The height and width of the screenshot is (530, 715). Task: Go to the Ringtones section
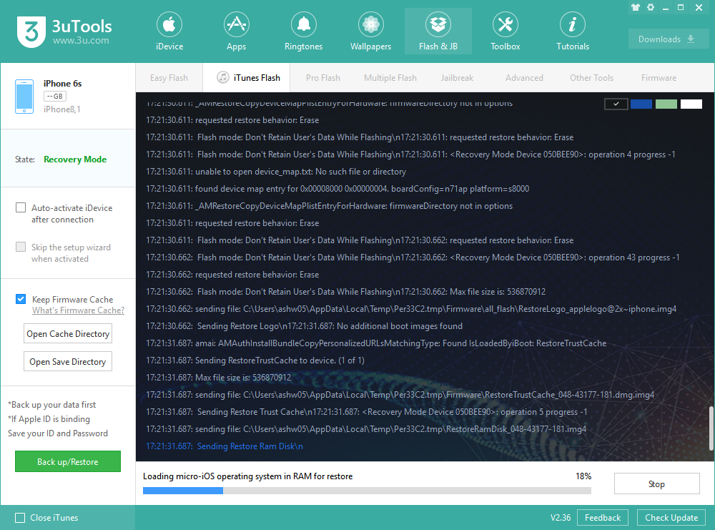(x=303, y=31)
